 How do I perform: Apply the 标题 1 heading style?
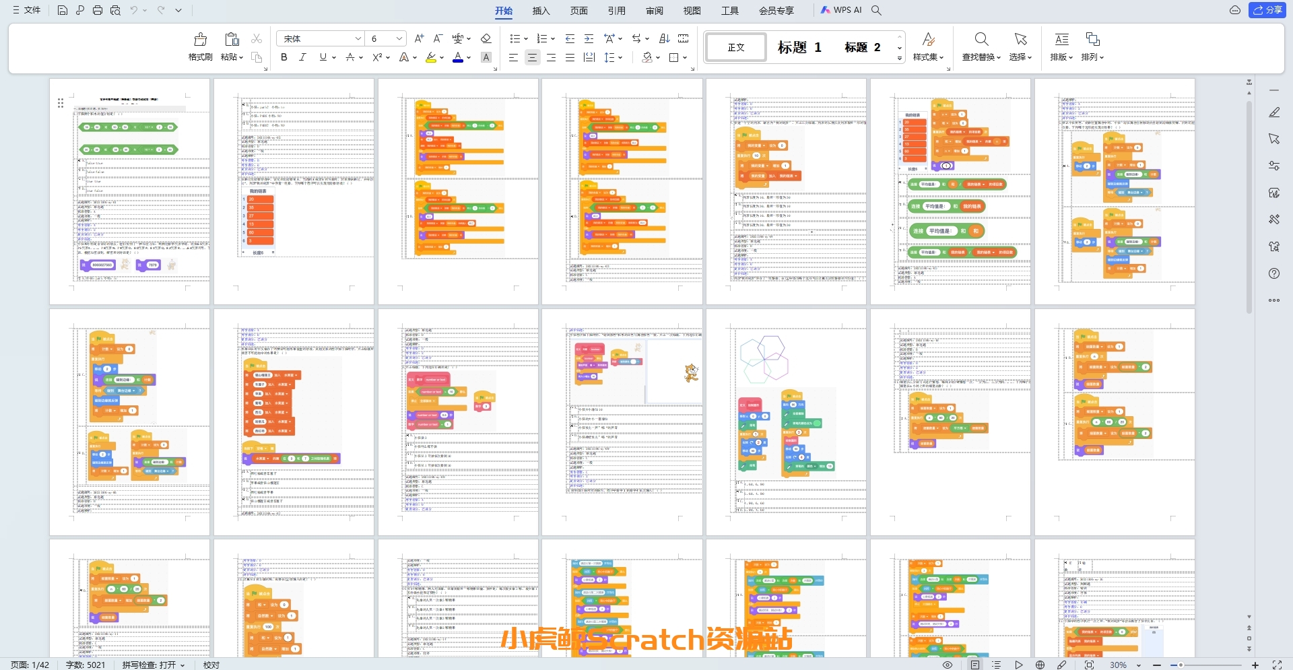(x=799, y=47)
